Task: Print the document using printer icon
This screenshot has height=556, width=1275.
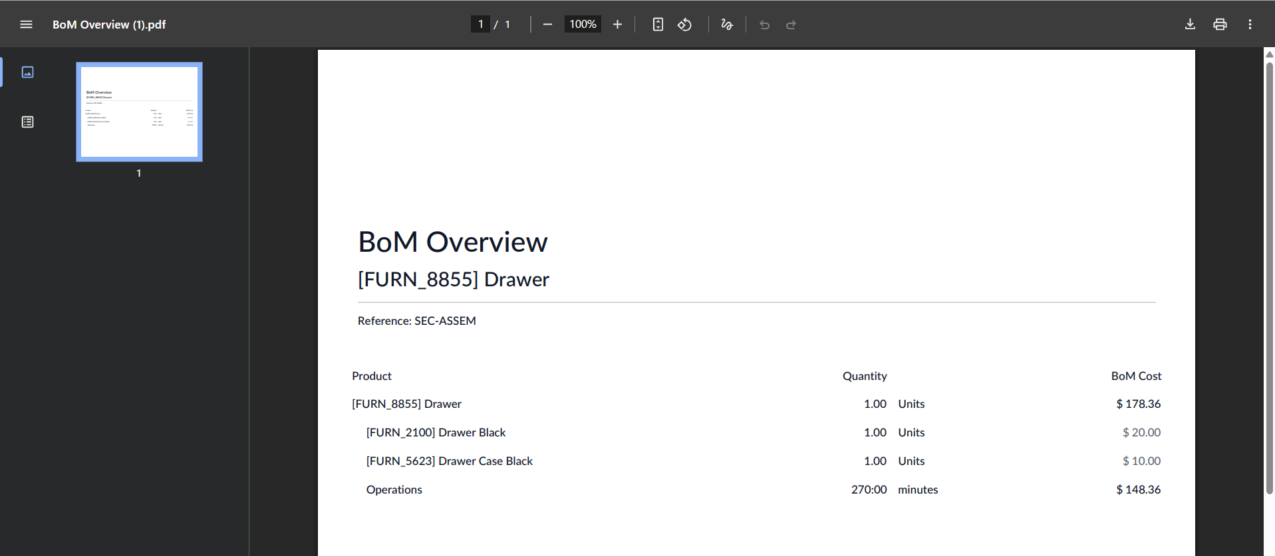Action: 1220,25
